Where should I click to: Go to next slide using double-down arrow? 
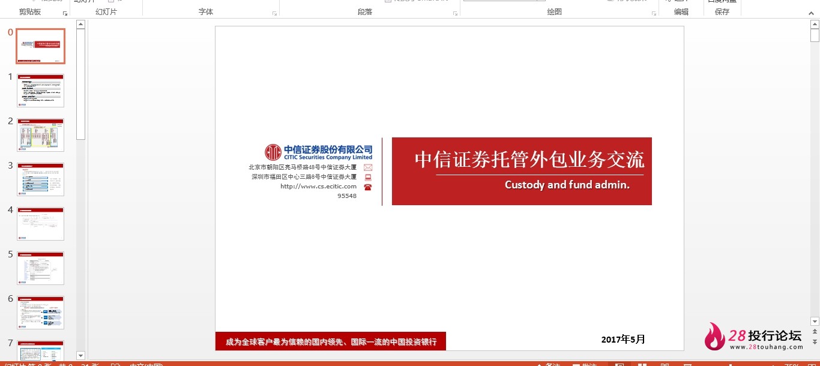point(815,341)
